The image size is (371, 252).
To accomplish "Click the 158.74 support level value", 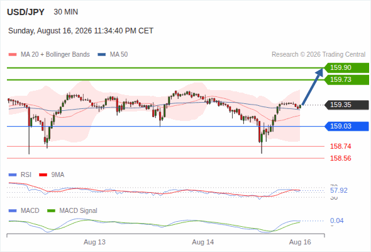I will (x=340, y=146).
